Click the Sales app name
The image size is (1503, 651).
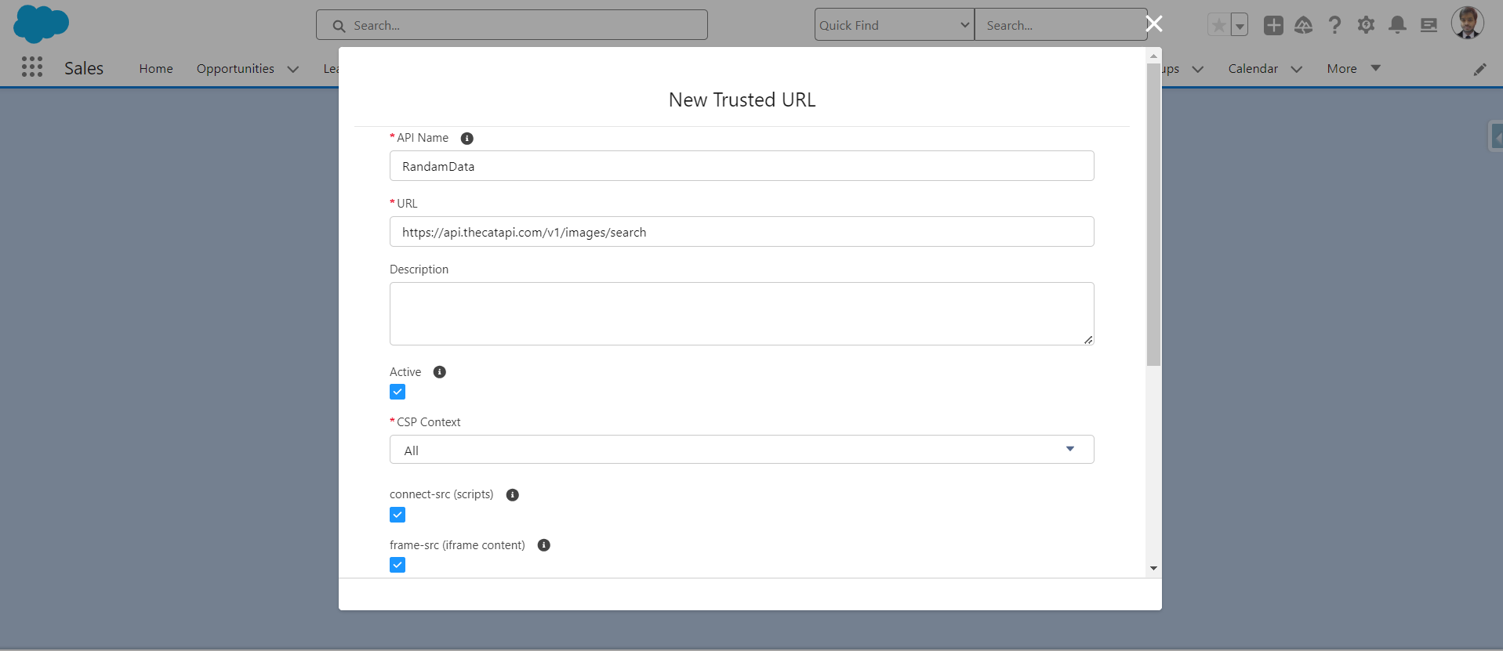[x=84, y=68]
